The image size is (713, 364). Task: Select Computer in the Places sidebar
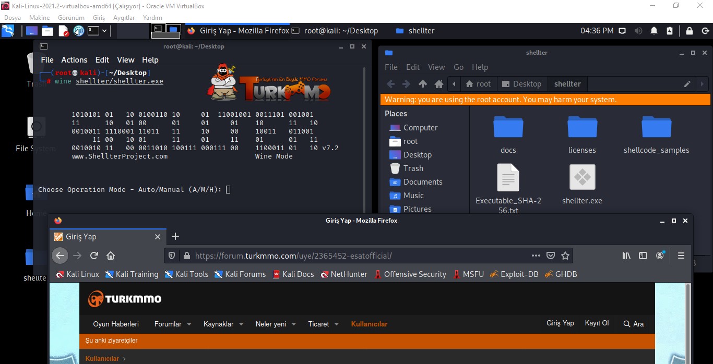click(x=414, y=128)
